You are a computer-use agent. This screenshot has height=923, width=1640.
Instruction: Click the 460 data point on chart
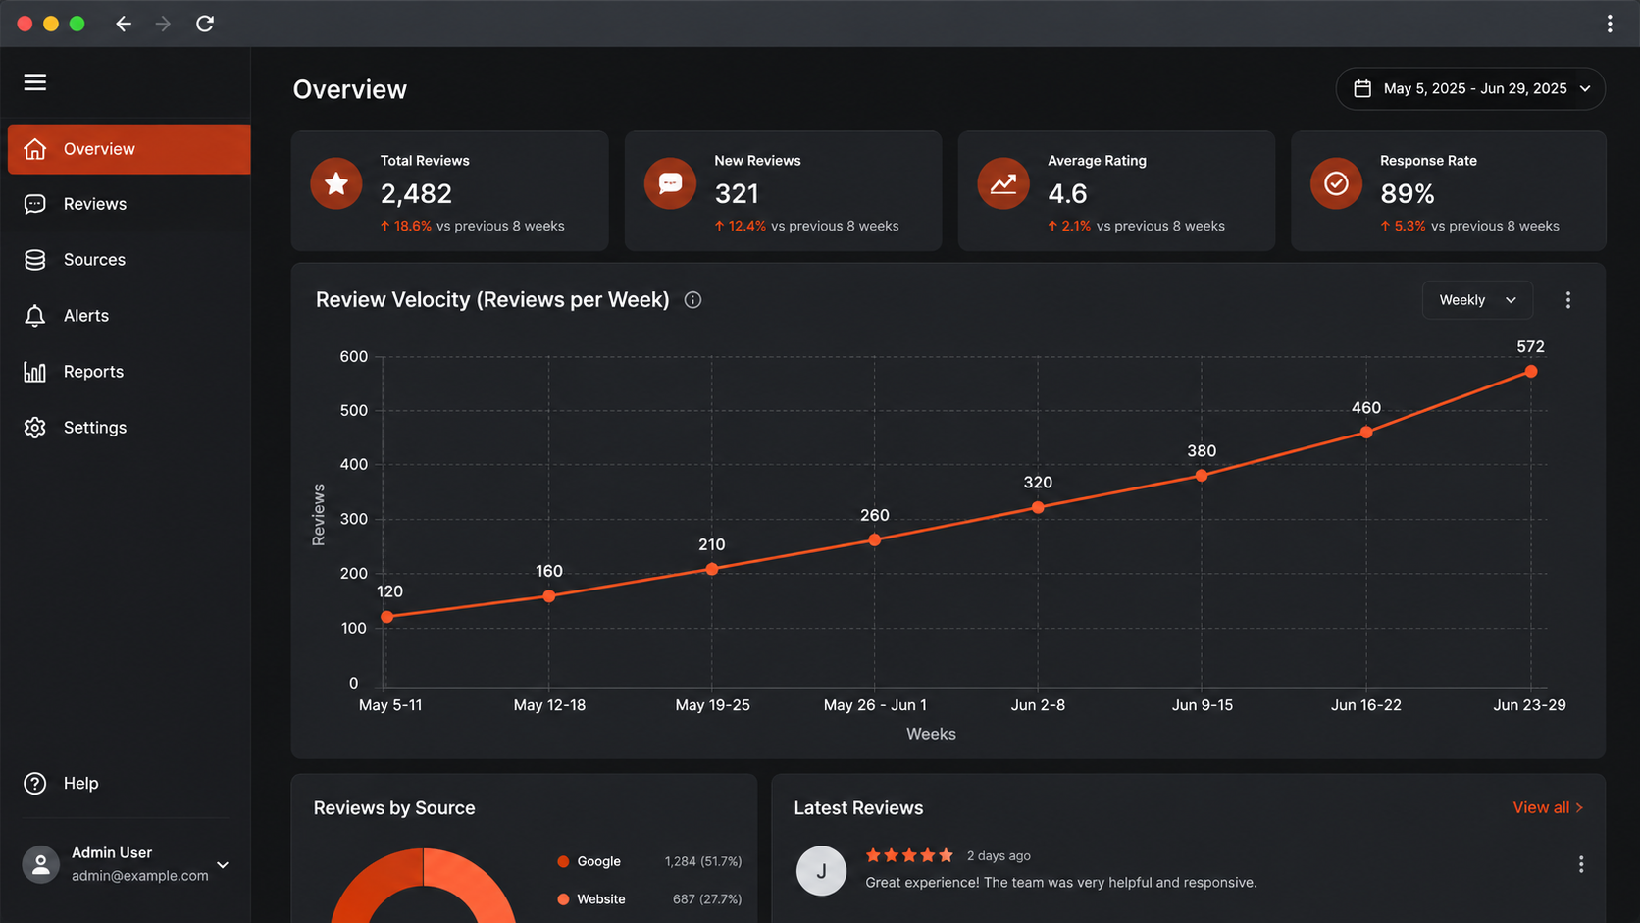1366,433
